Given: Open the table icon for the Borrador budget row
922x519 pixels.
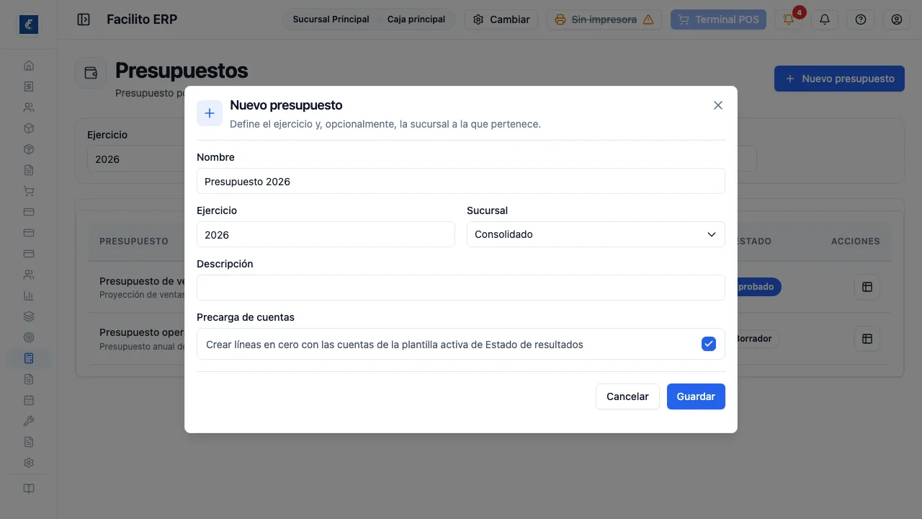Looking at the screenshot, I should [867, 339].
